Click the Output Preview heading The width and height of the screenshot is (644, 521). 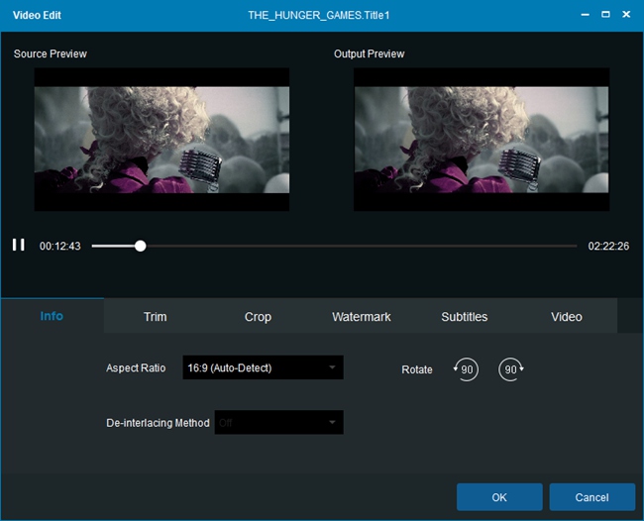369,53
